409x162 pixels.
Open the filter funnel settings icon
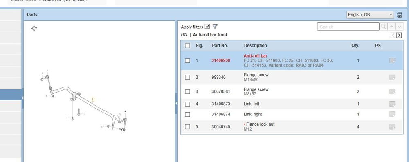tap(215, 26)
